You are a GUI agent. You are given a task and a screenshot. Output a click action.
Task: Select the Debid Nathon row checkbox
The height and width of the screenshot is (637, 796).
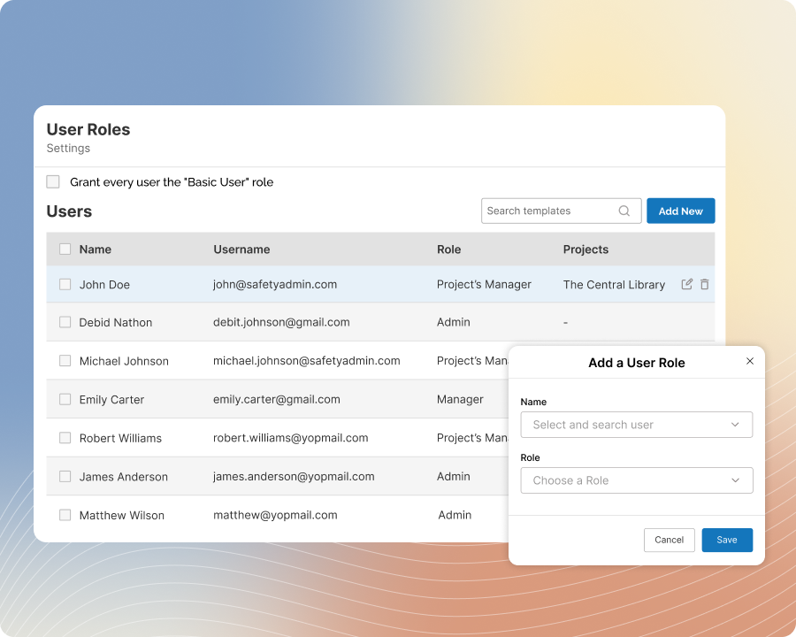click(65, 322)
